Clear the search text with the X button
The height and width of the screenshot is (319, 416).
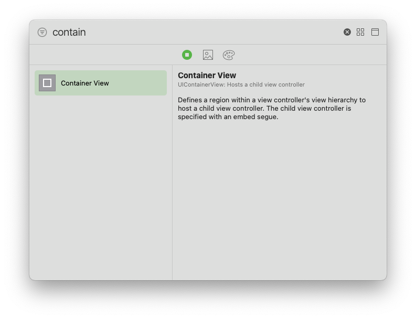coord(347,32)
